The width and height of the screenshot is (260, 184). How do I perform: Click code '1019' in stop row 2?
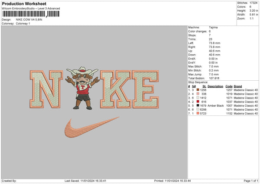229,94
